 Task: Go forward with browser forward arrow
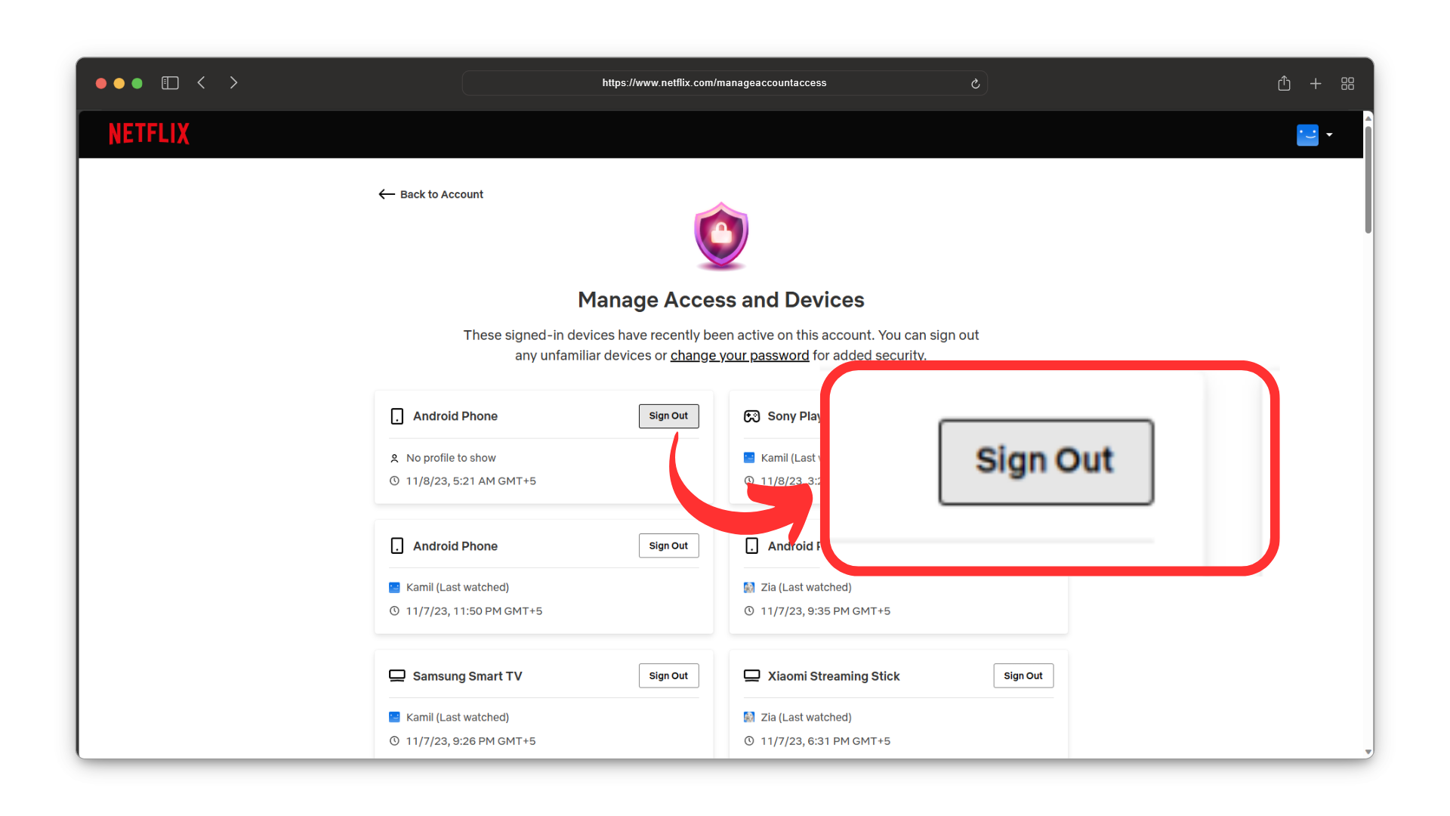(x=233, y=83)
